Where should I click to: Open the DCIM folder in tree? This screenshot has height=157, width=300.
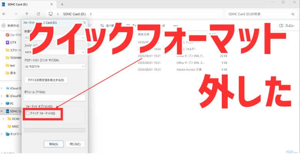point(13,119)
